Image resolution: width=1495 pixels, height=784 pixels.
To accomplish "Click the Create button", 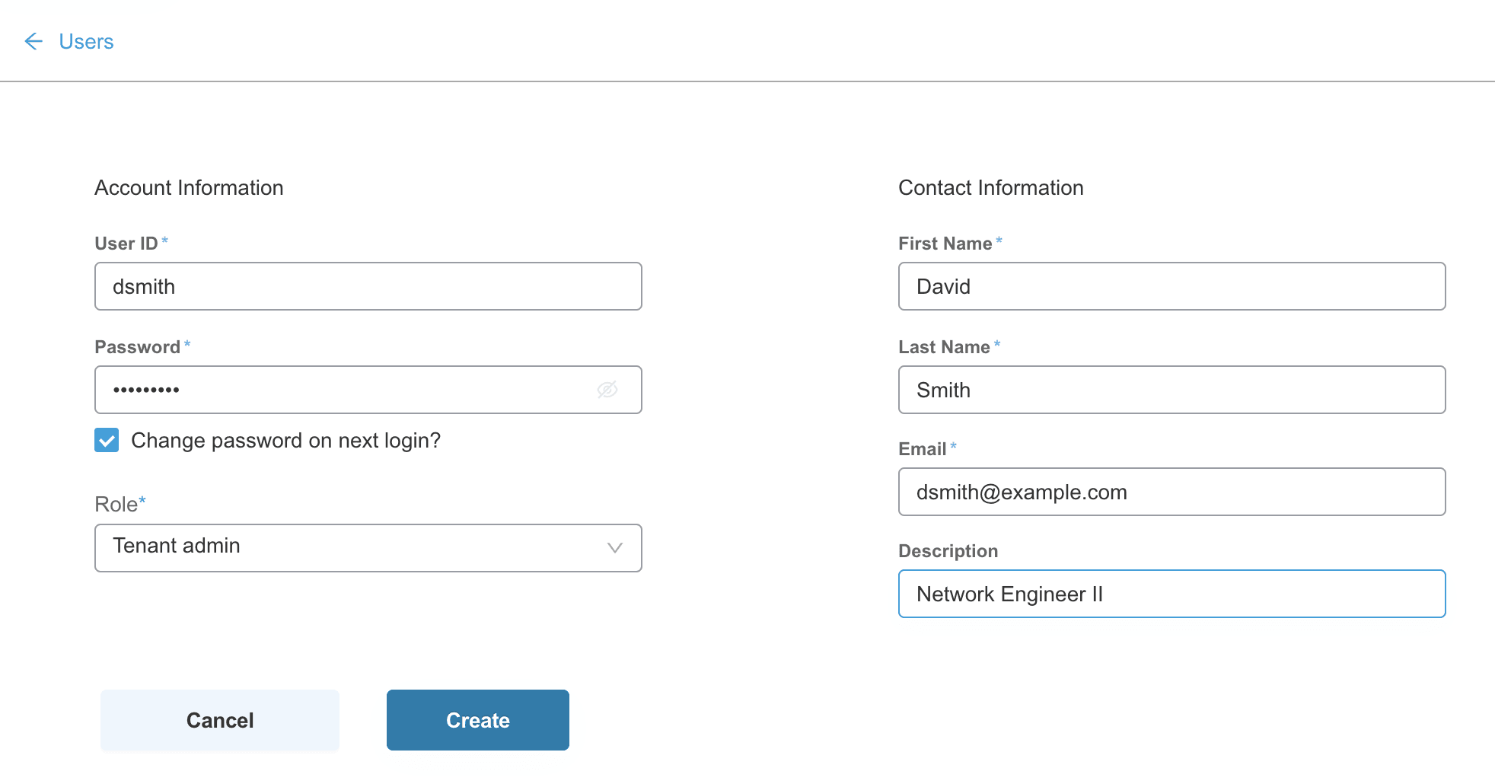I will coord(478,720).
